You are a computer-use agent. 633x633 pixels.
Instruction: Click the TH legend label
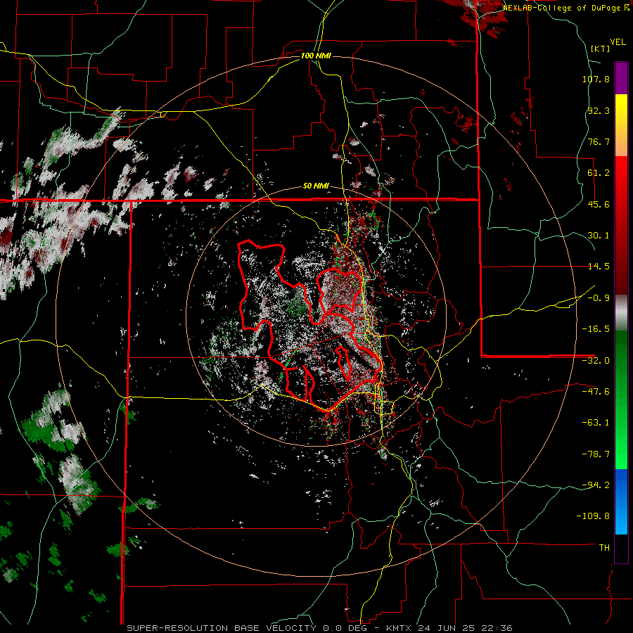(604, 548)
